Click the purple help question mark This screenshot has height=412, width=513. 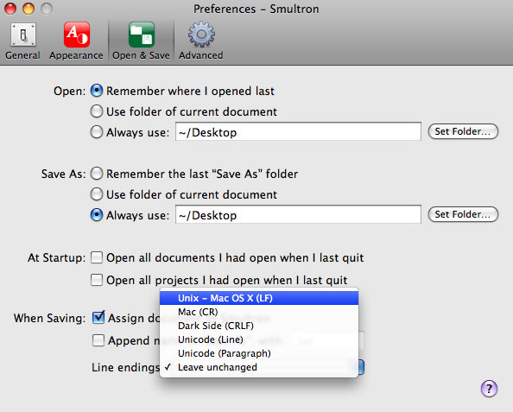[489, 389]
